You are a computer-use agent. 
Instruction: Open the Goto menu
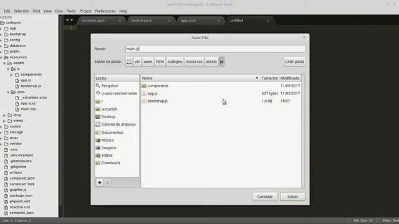point(59,11)
